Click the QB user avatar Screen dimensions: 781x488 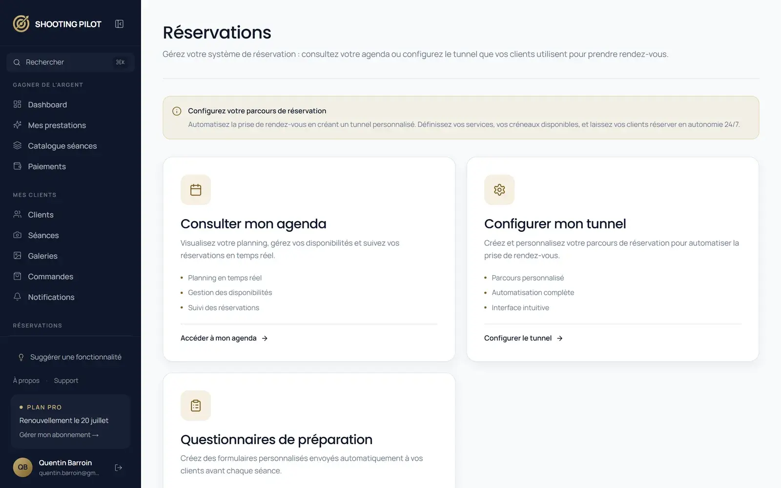22,468
